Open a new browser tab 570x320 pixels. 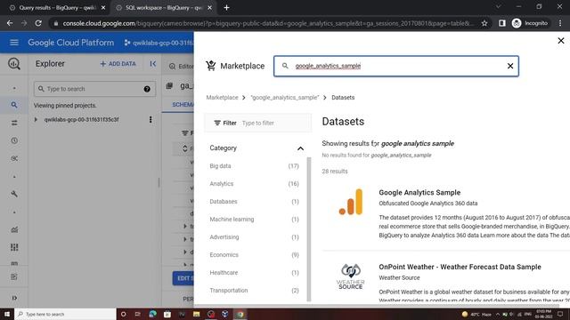pos(226,8)
